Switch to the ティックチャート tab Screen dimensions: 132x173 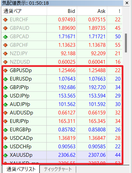(x=58, y=169)
